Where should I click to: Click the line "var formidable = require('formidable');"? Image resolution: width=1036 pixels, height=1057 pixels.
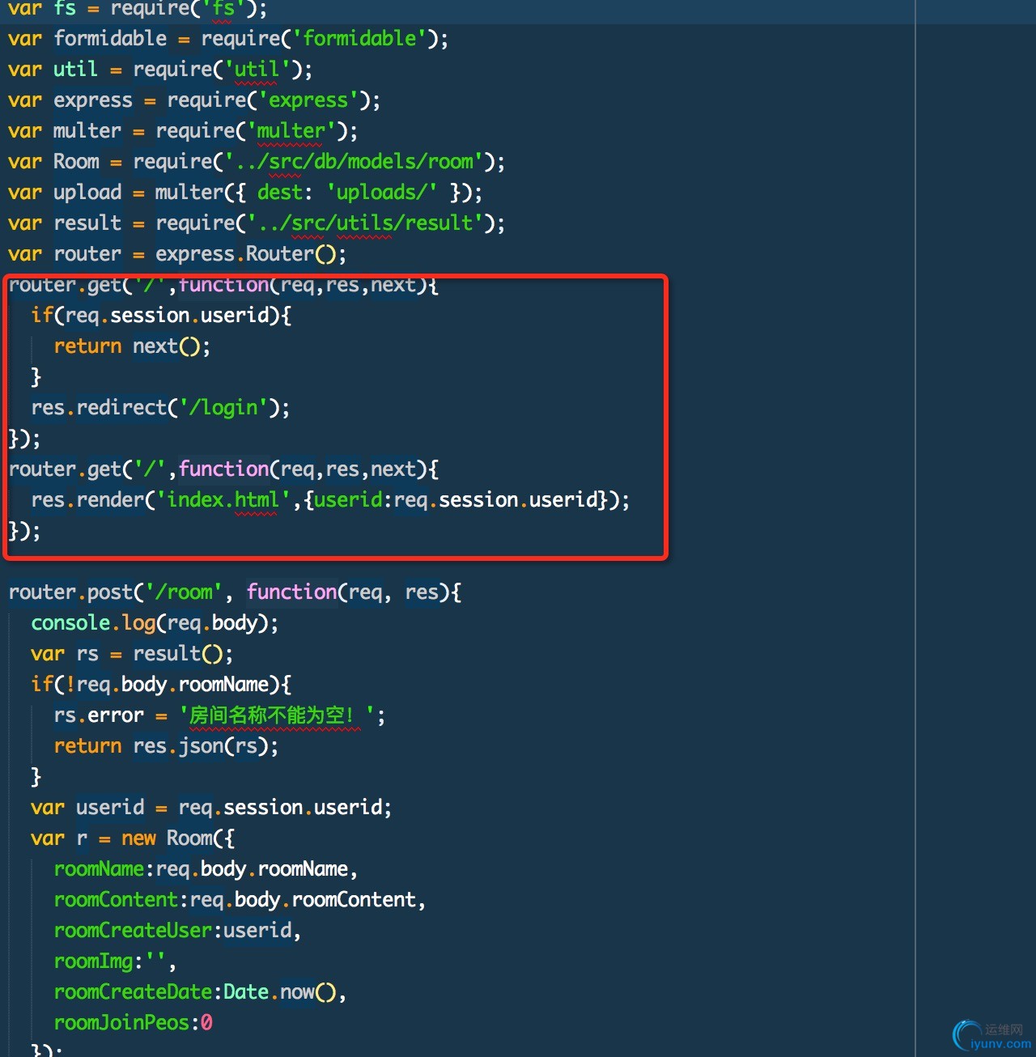(x=227, y=39)
